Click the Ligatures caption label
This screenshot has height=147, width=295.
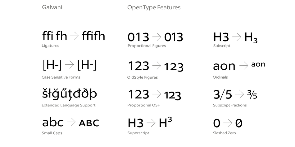click(x=50, y=46)
